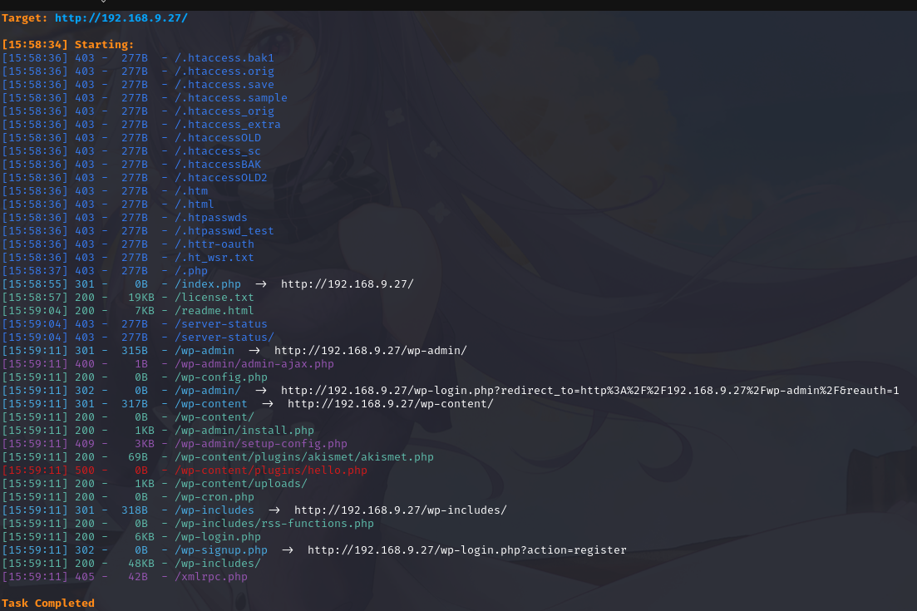Click the /wp-admin path with 315B size
This screenshot has height=611, width=917.
[205, 350]
